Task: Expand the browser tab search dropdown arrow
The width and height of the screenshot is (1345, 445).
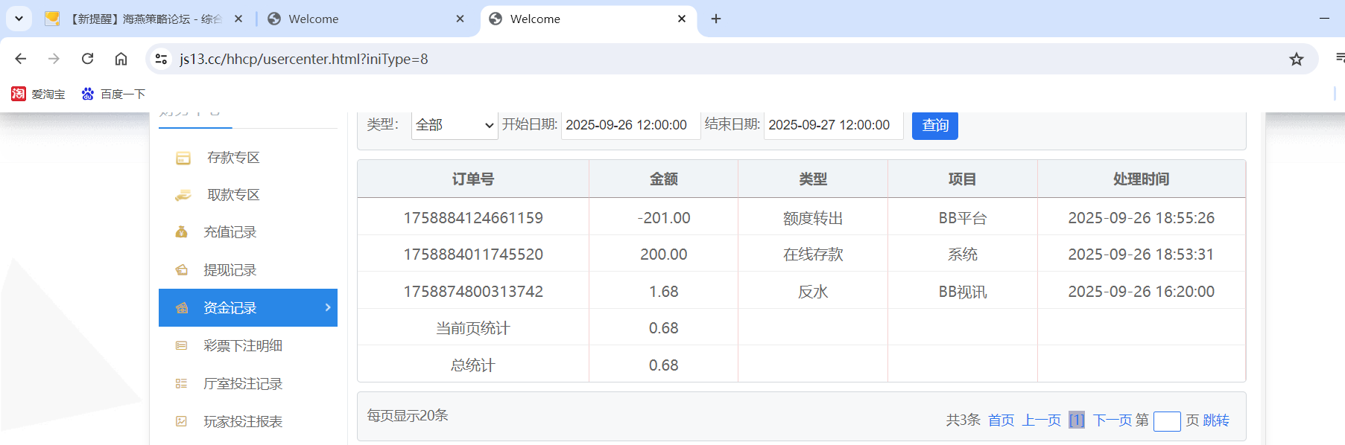Action: 19,19
